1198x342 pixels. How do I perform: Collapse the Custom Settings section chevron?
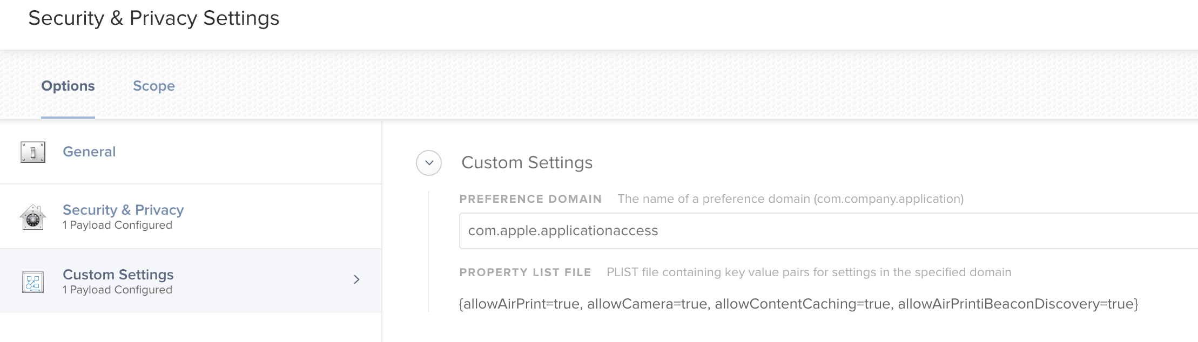(429, 163)
